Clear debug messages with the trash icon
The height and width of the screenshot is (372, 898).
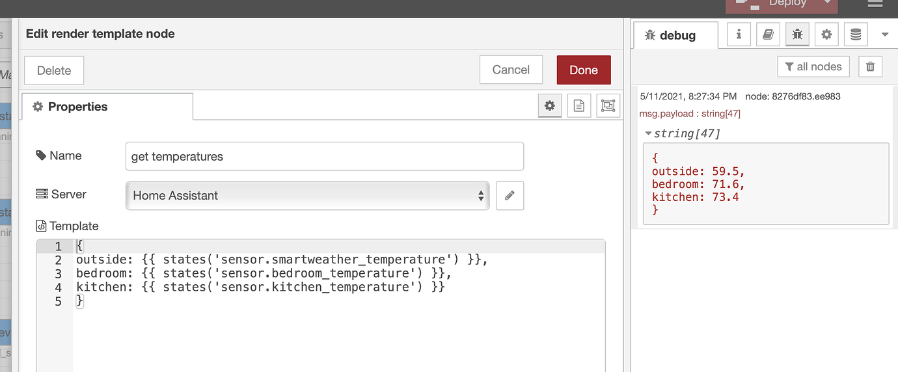[x=871, y=66]
